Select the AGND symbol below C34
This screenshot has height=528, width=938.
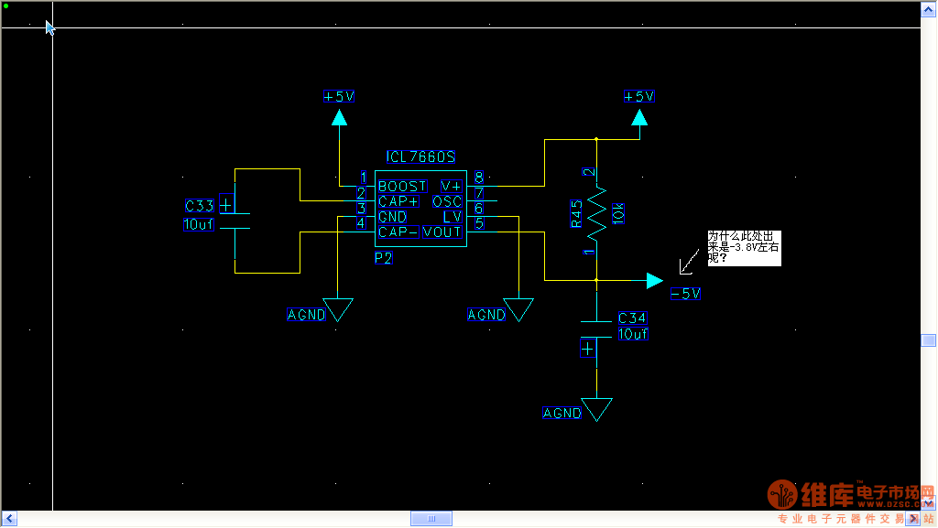[x=596, y=410]
